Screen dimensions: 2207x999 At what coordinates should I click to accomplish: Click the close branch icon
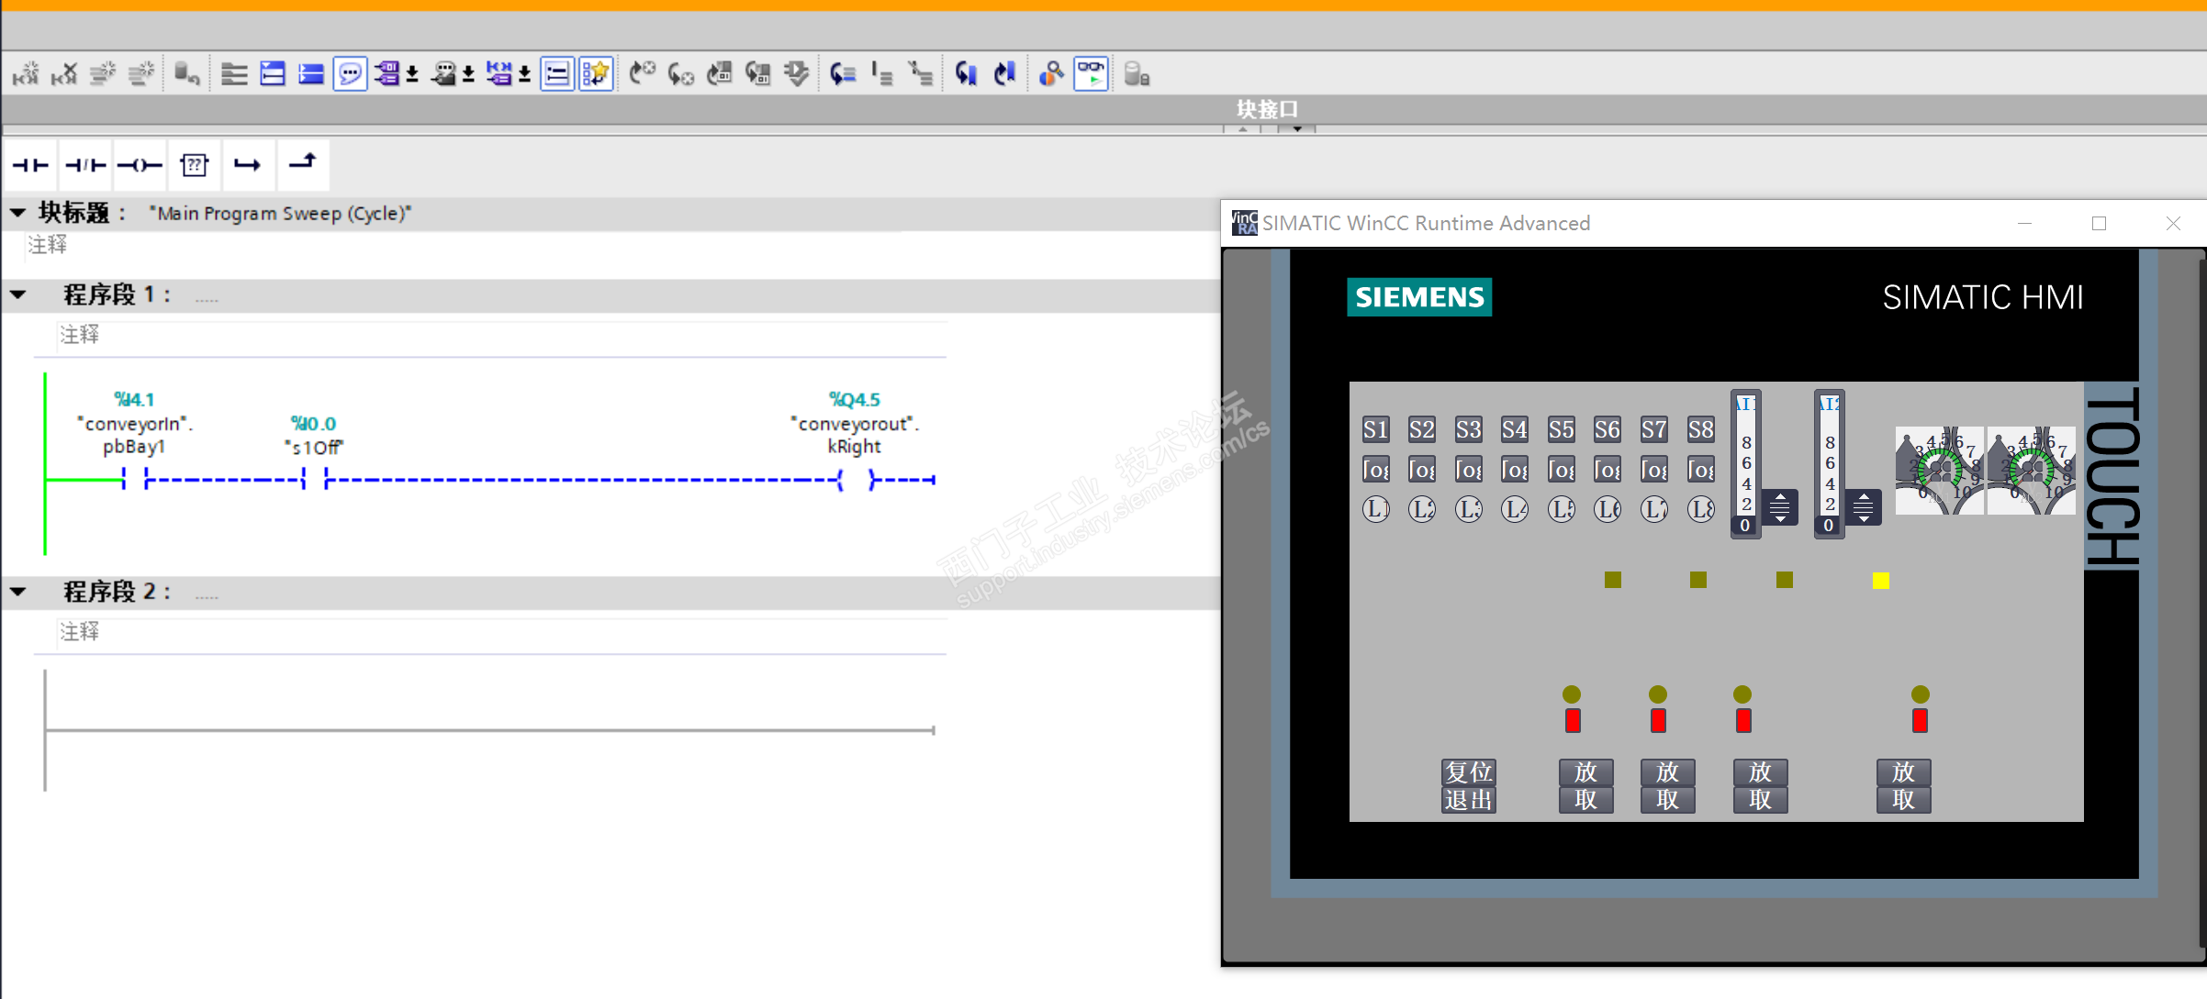302,163
